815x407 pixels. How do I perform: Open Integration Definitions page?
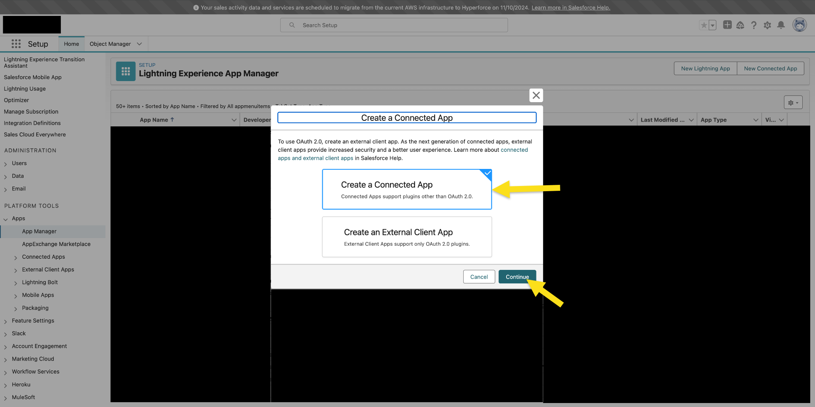pyautogui.click(x=32, y=123)
